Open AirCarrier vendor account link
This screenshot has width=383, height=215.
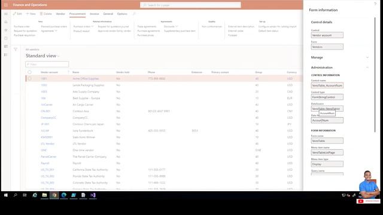tap(47, 105)
